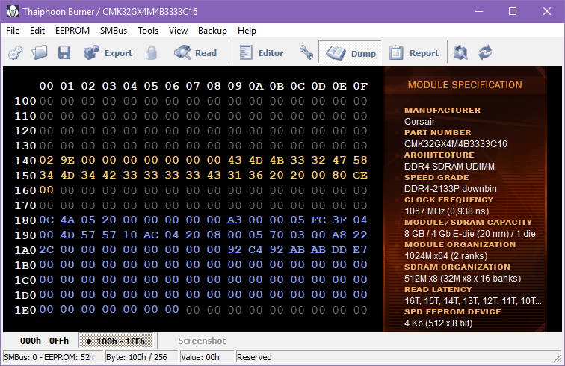Open the View menu
Viewport: 565px width, 366px height.
pyautogui.click(x=178, y=31)
